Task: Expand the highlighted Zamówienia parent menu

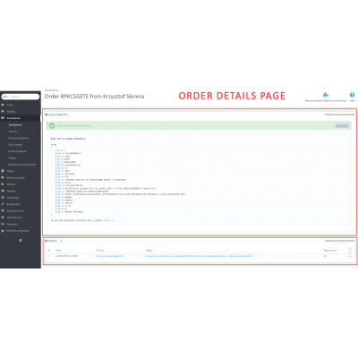Action: tap(21, 118)
